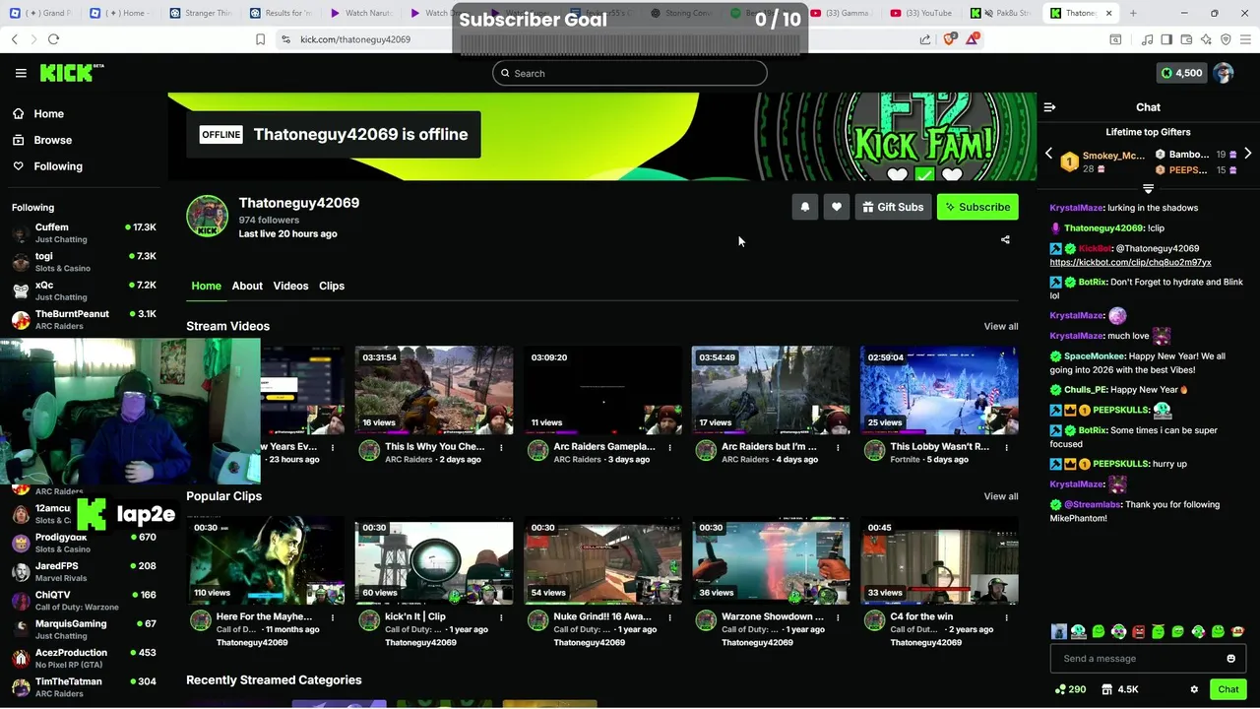1260x709 pixels.
Task: Click the notification bell icon on channel
Action: point(805,207)
